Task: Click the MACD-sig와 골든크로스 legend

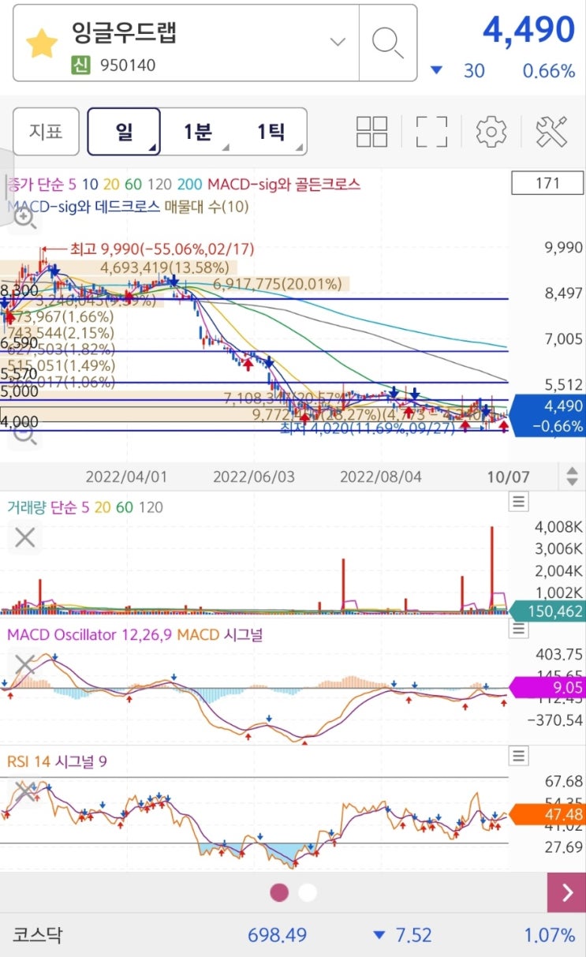Action: click(x=284, y=184)
